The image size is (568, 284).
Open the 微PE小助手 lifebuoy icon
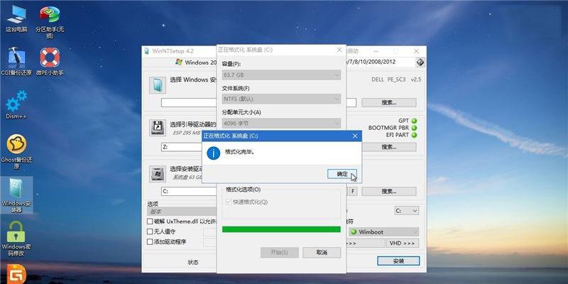click(x=50, y=62)
